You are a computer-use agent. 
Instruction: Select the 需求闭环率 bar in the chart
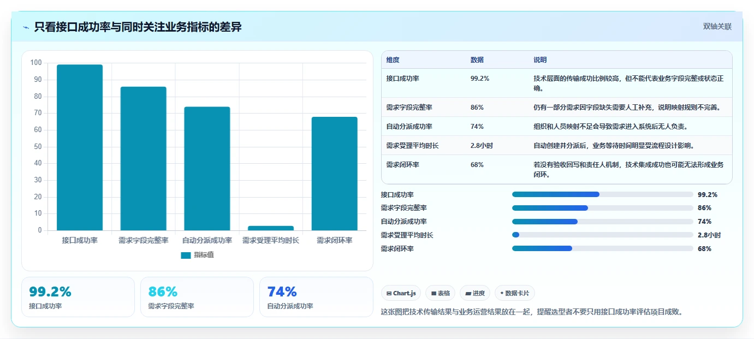click(x=335, y=174)
